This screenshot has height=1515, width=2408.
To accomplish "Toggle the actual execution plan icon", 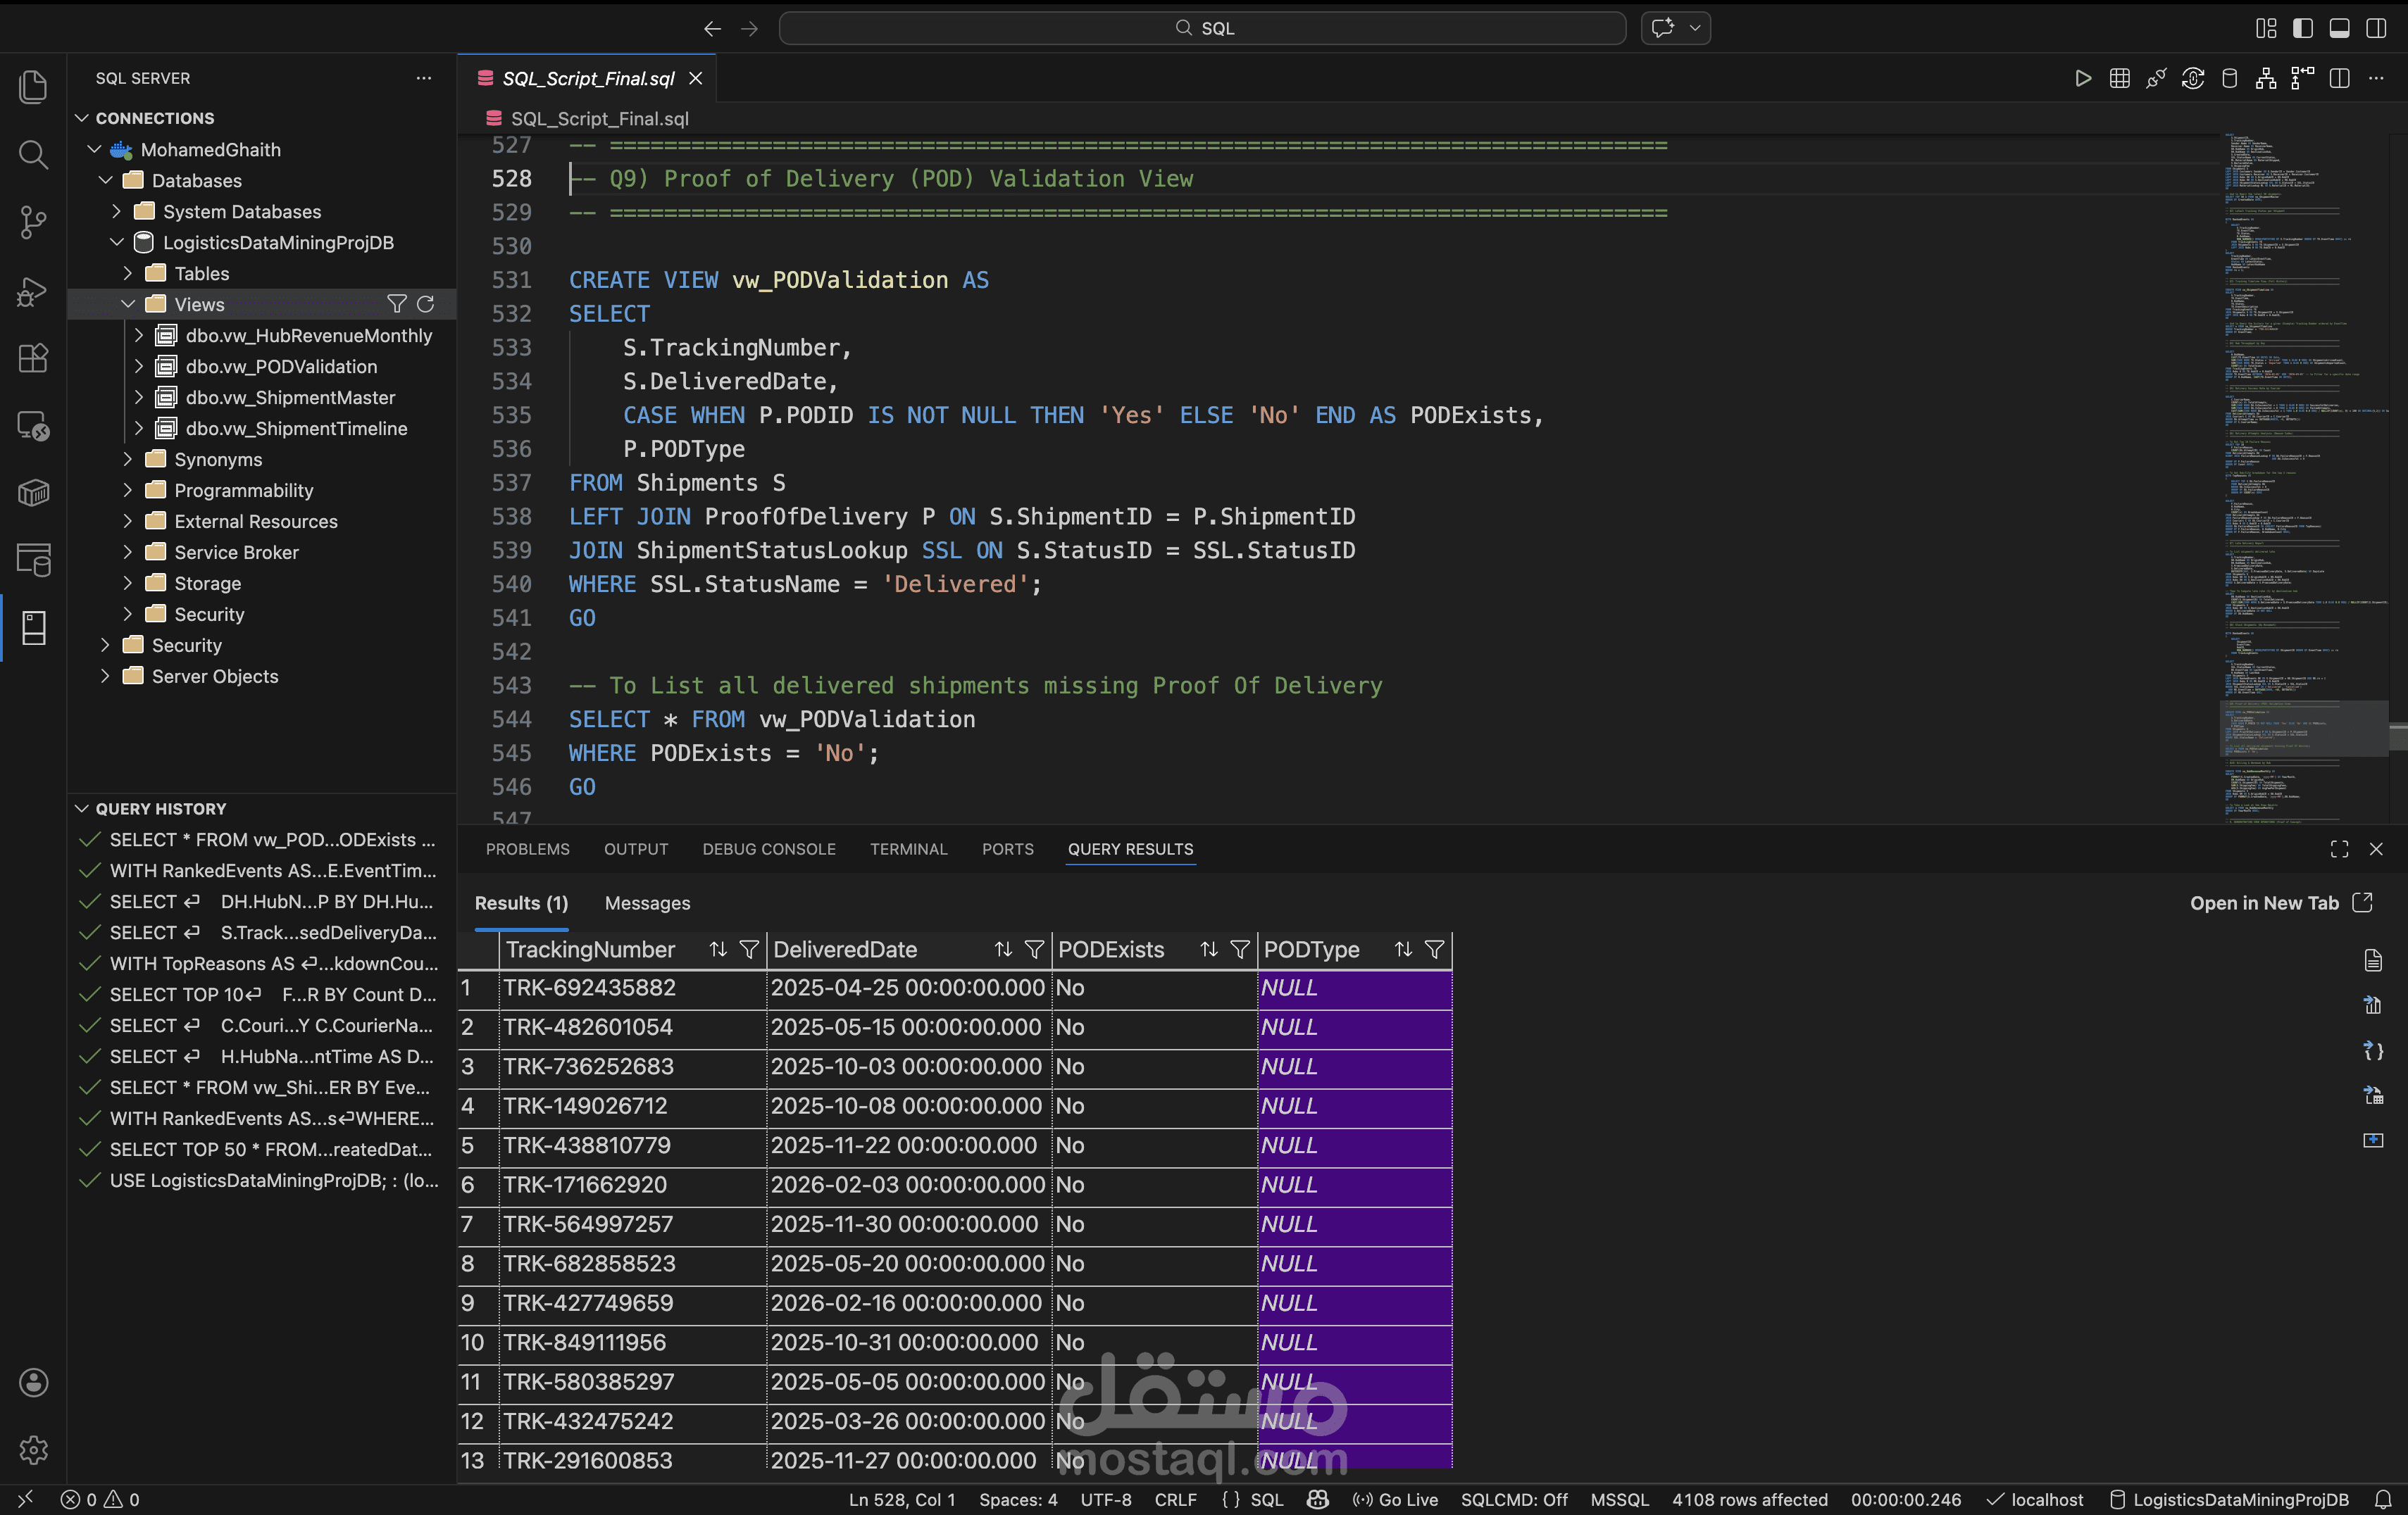I will coord(2303,78).
